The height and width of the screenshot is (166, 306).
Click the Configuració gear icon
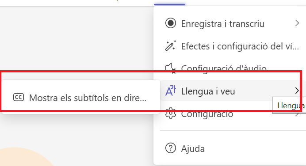[x=171, y=113]
